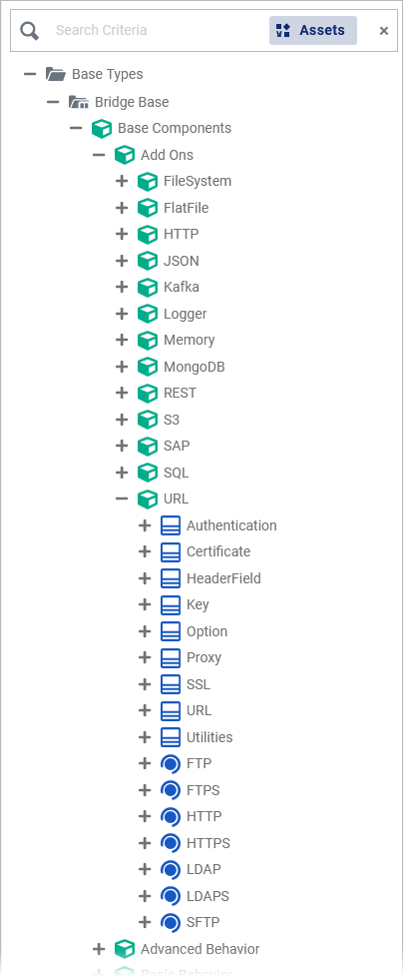The height and width of the screenshot is (977, 403).
Task: Expand the Advanced Behavior node
Action: 99,949
